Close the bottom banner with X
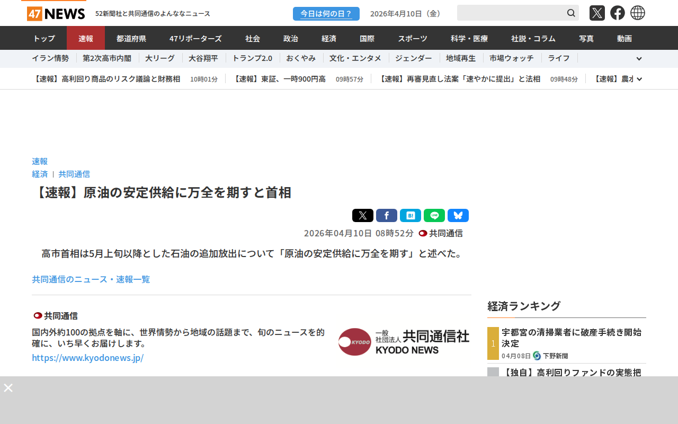This screenshot has height=424, width=678. 8,387
